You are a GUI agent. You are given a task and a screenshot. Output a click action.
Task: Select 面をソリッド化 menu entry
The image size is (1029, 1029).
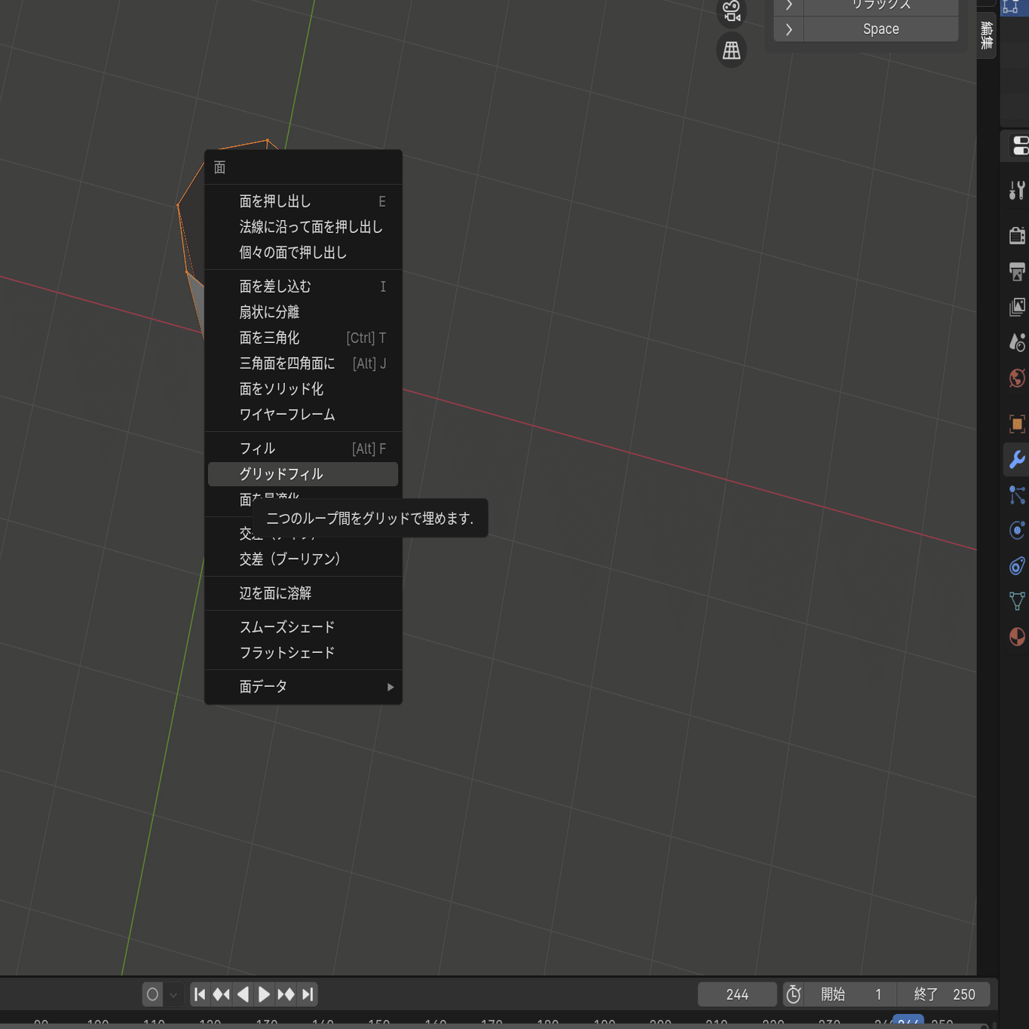click(303, 389)
